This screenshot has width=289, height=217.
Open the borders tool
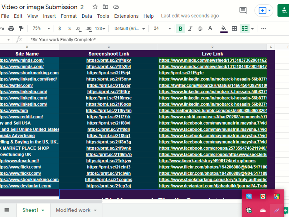234,29
